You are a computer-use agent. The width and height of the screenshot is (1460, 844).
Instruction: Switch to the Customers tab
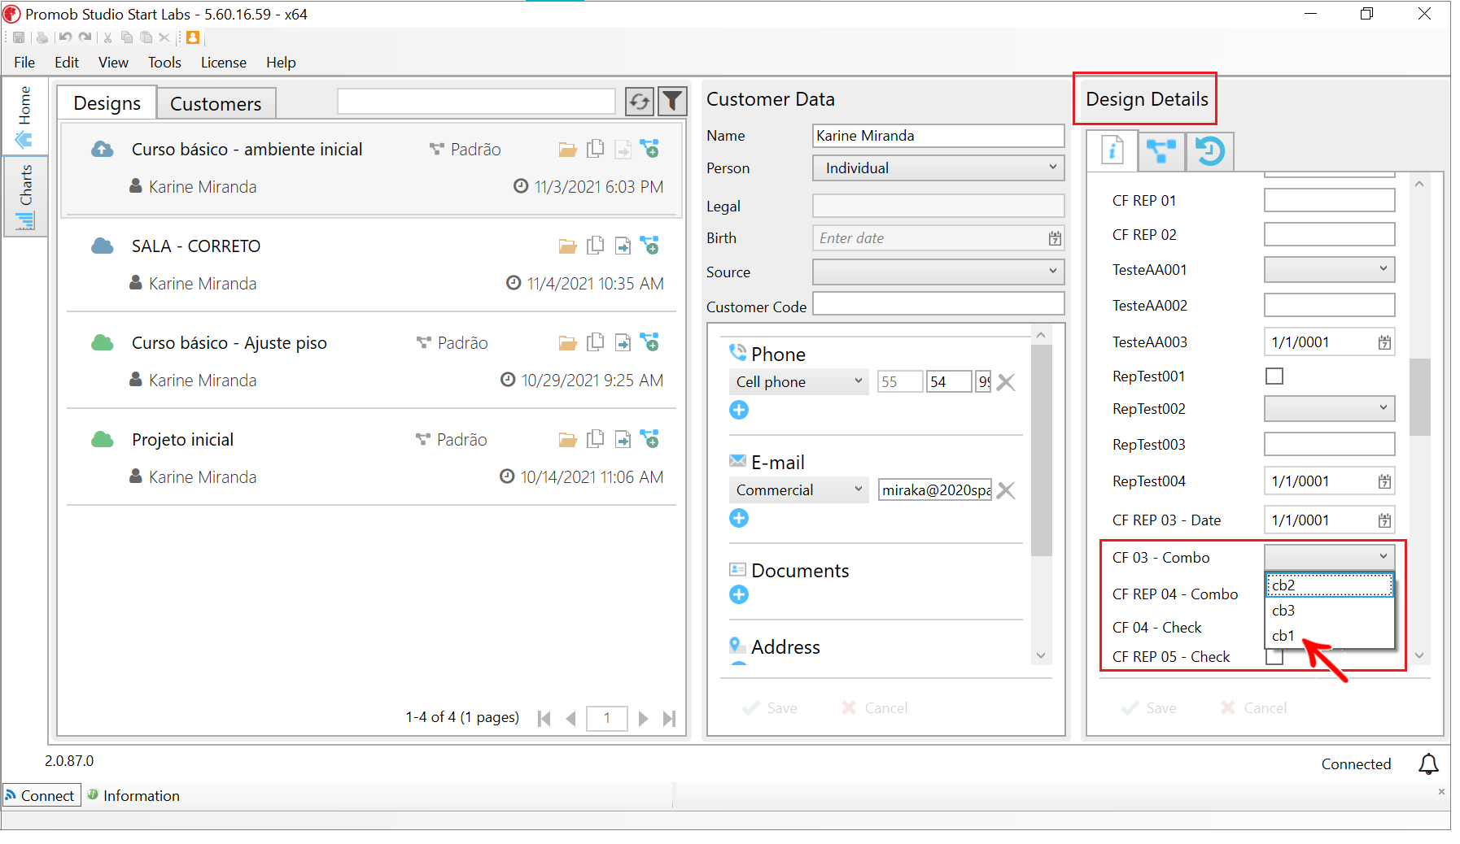pyautogui.click(x=216, y=104)
